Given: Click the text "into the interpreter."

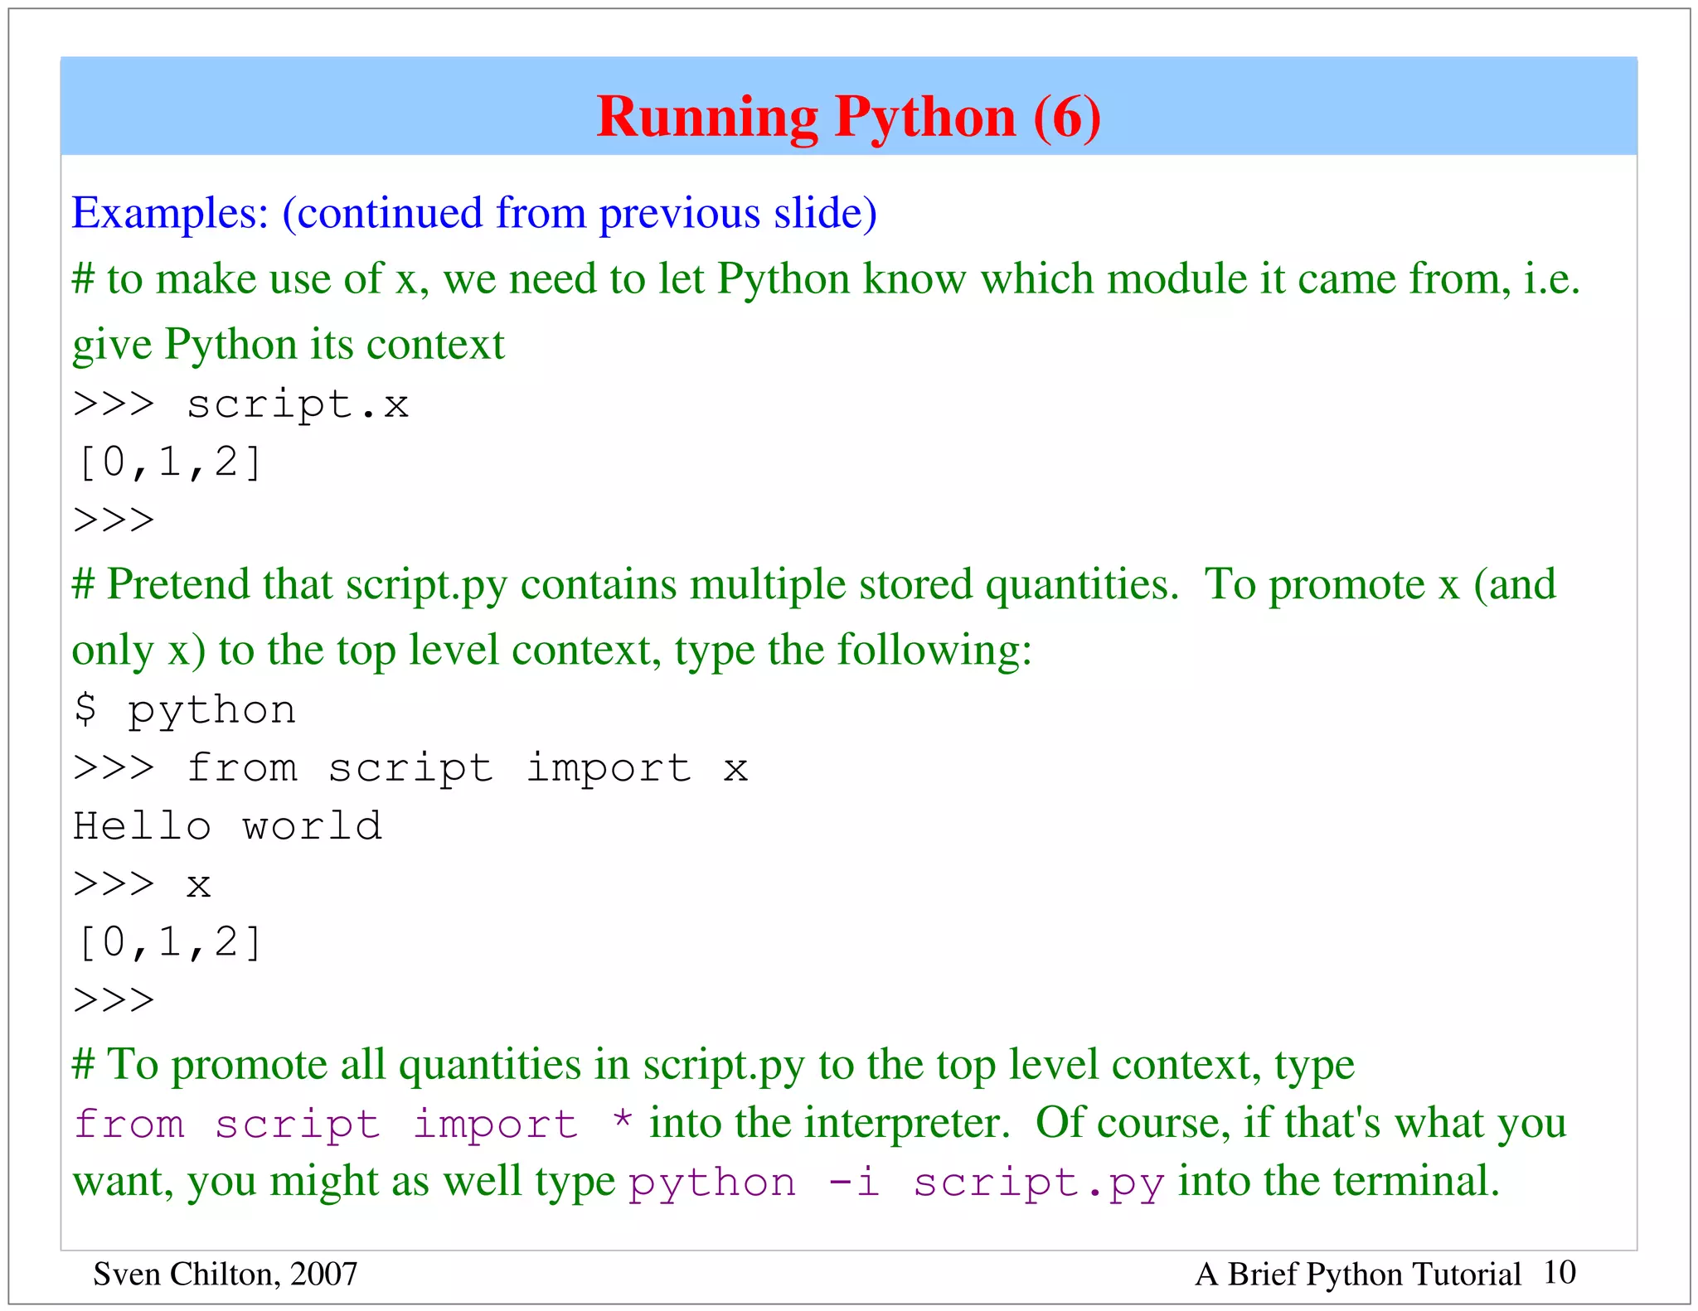Looking at the screenshot, I should coord(830,1124).
